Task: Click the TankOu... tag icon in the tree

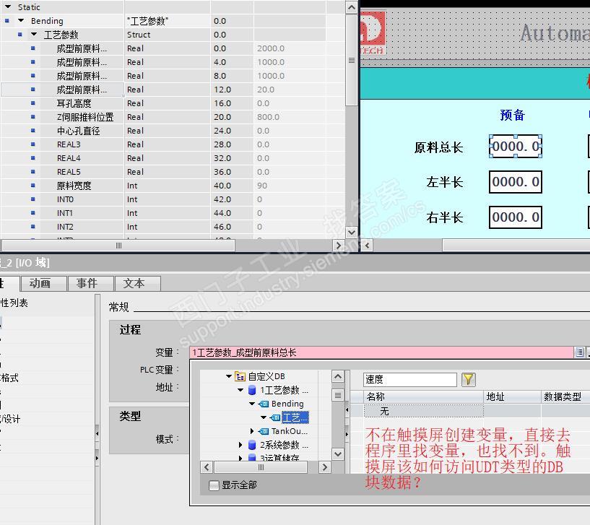Action: [x=264, y=431]
